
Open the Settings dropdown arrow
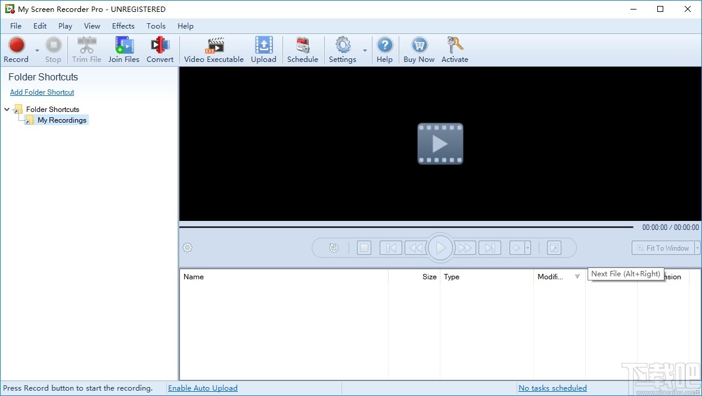point(365,51)
